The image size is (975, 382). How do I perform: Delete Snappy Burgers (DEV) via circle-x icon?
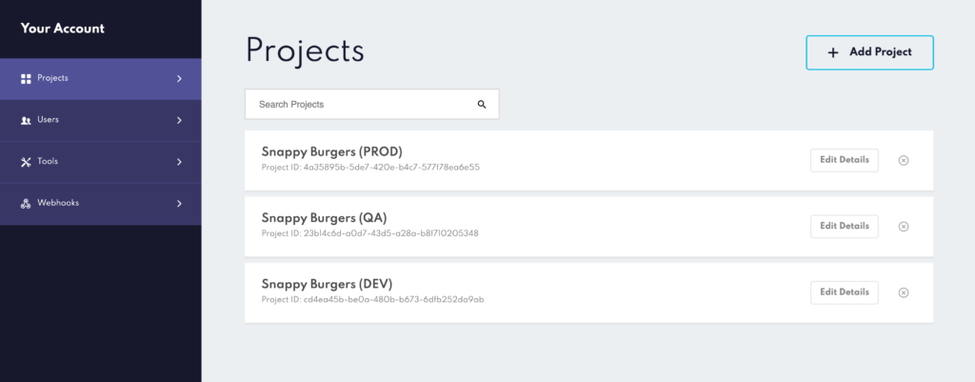[904, 292]
